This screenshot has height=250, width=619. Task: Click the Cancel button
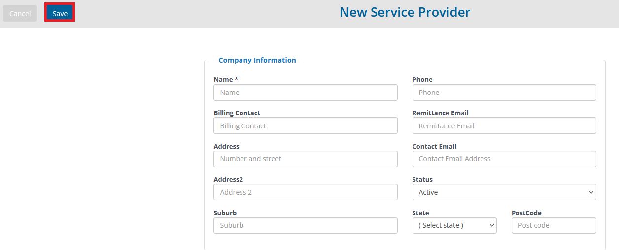click(x=20, y=13)
